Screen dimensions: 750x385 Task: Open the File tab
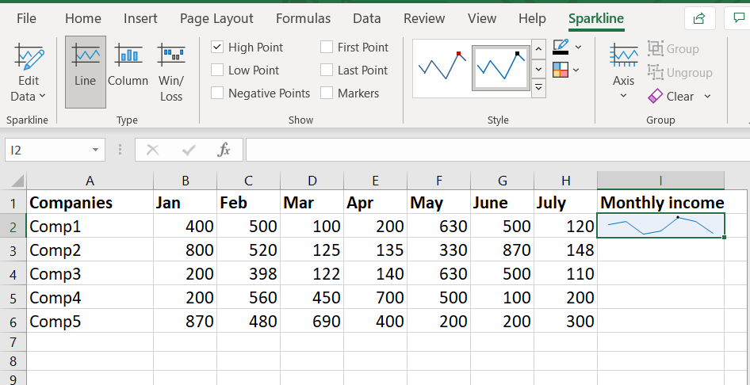tap(26, 19)
